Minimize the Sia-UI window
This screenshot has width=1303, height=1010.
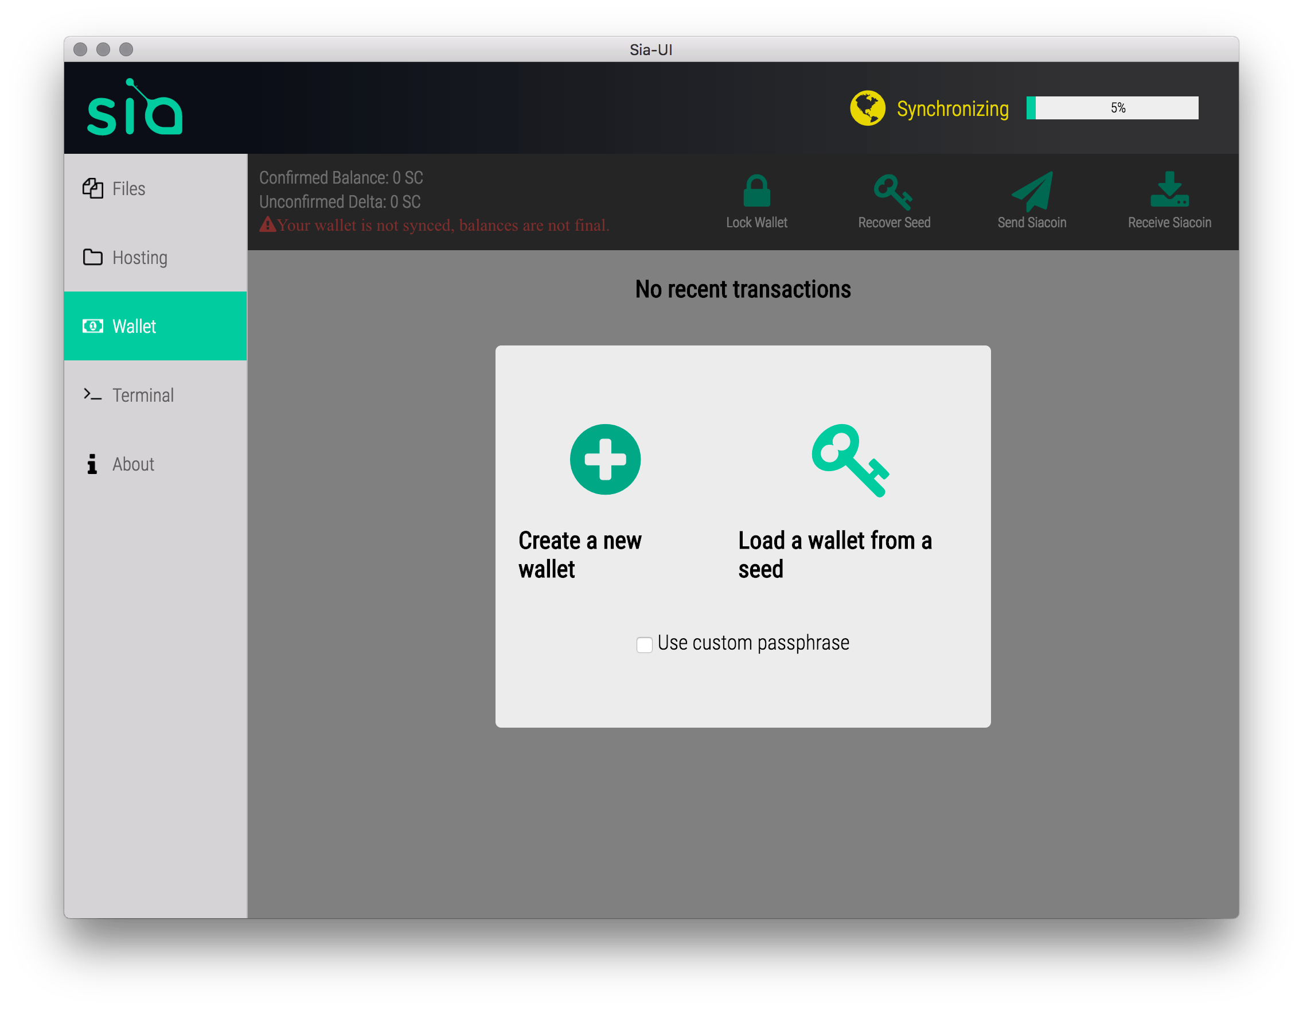tap(103, 49)
